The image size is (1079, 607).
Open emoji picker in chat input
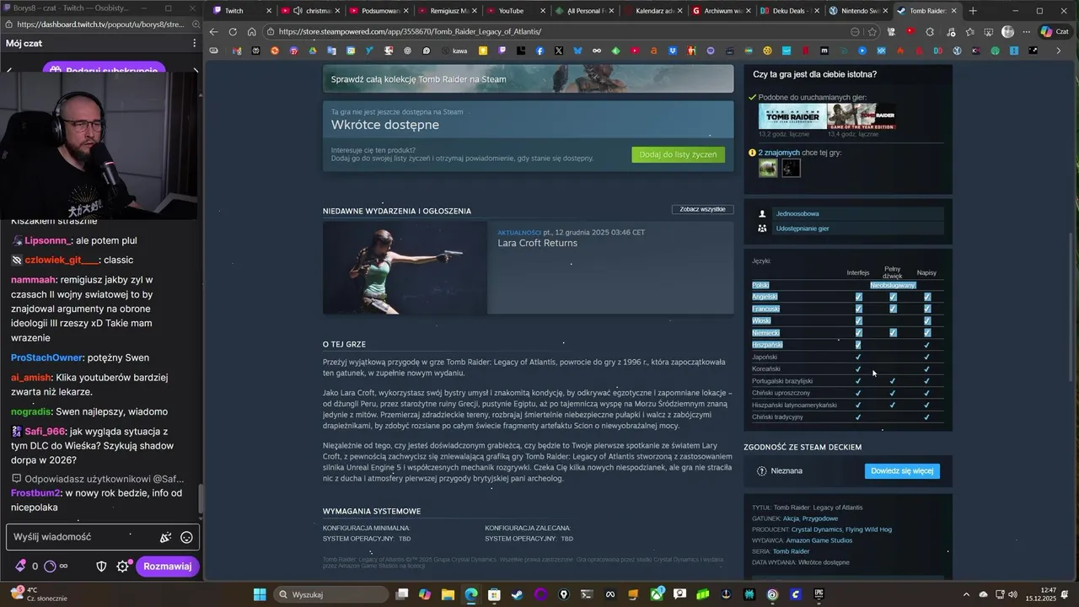(x=186, y=537)
